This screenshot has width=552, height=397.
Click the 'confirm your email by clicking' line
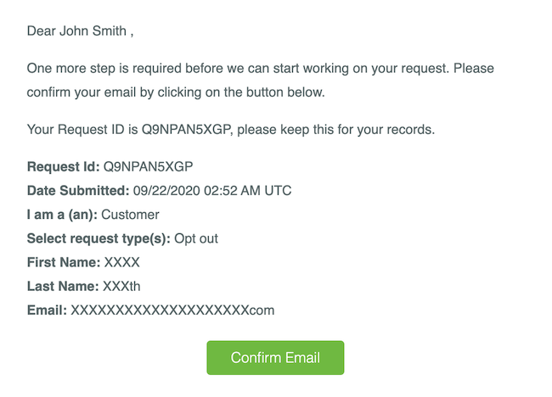176,92
